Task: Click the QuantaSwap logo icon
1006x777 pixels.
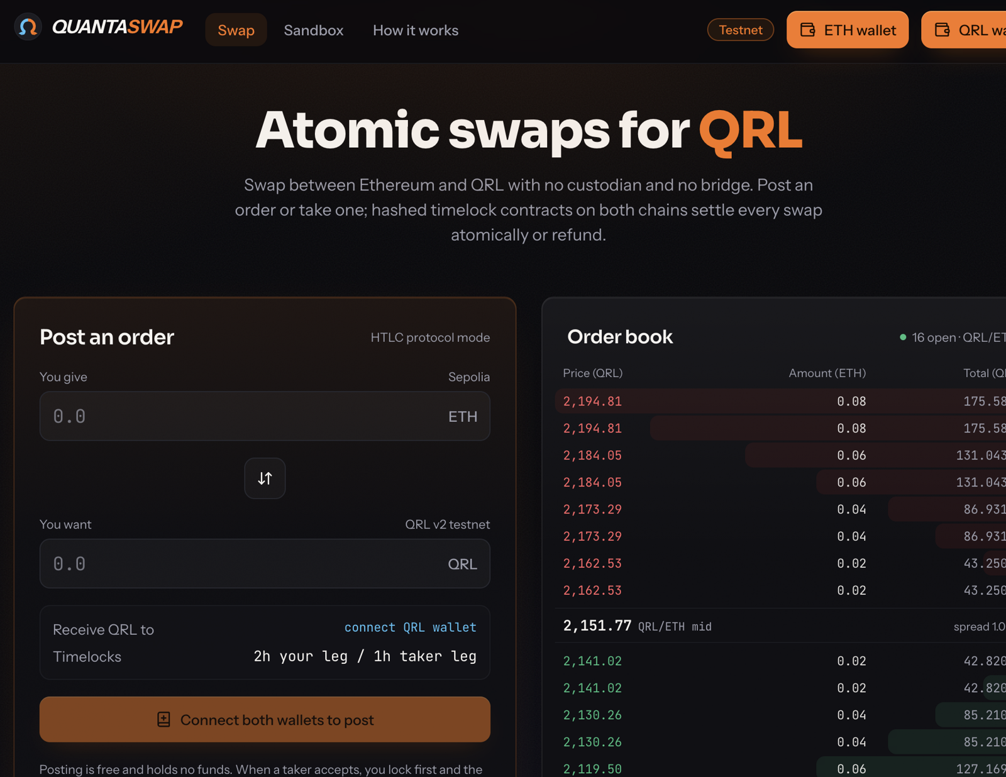Action: tap(28, 27)
